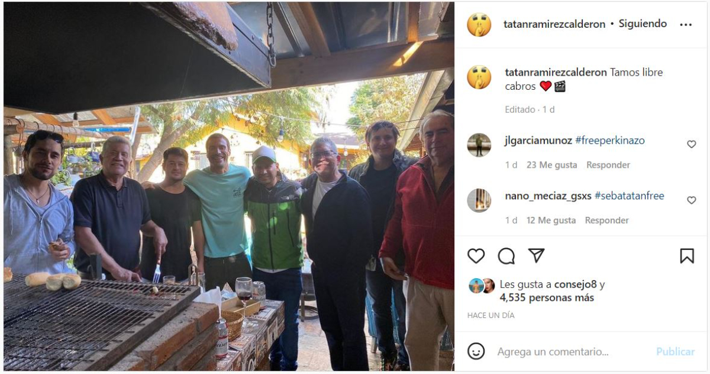Open jlgarciamunoz's profile picture
The height and width of the screenshot is (374, 710).
click(x=479, y=145)
